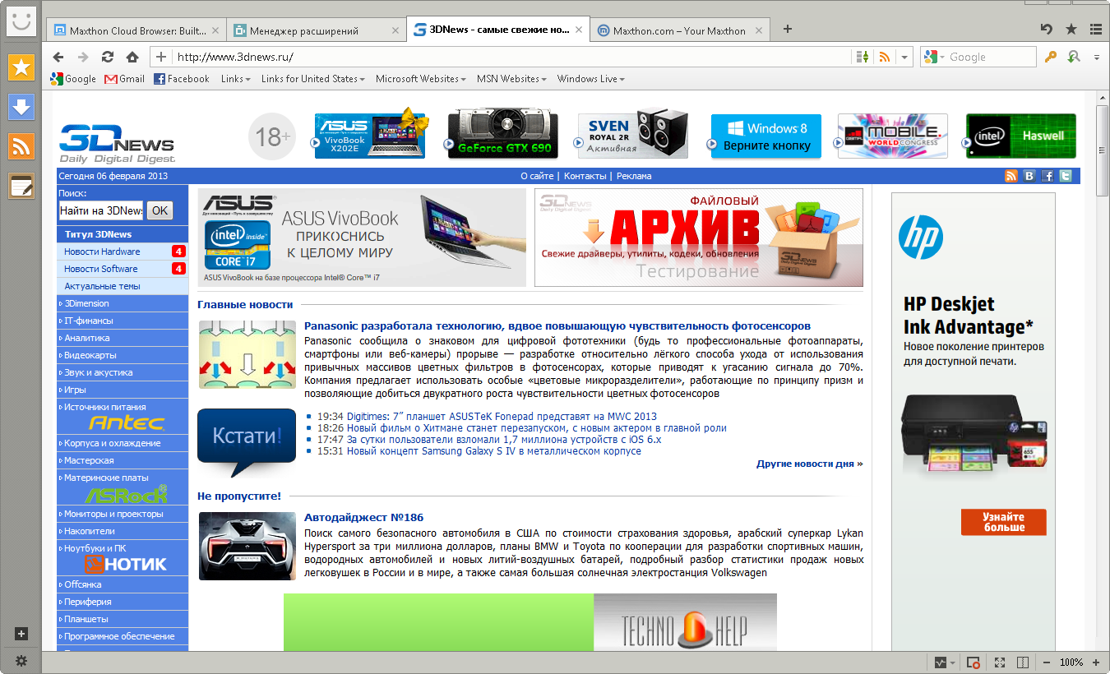
Task: Expand the Microsoft Websites folder
Action: 422,79
